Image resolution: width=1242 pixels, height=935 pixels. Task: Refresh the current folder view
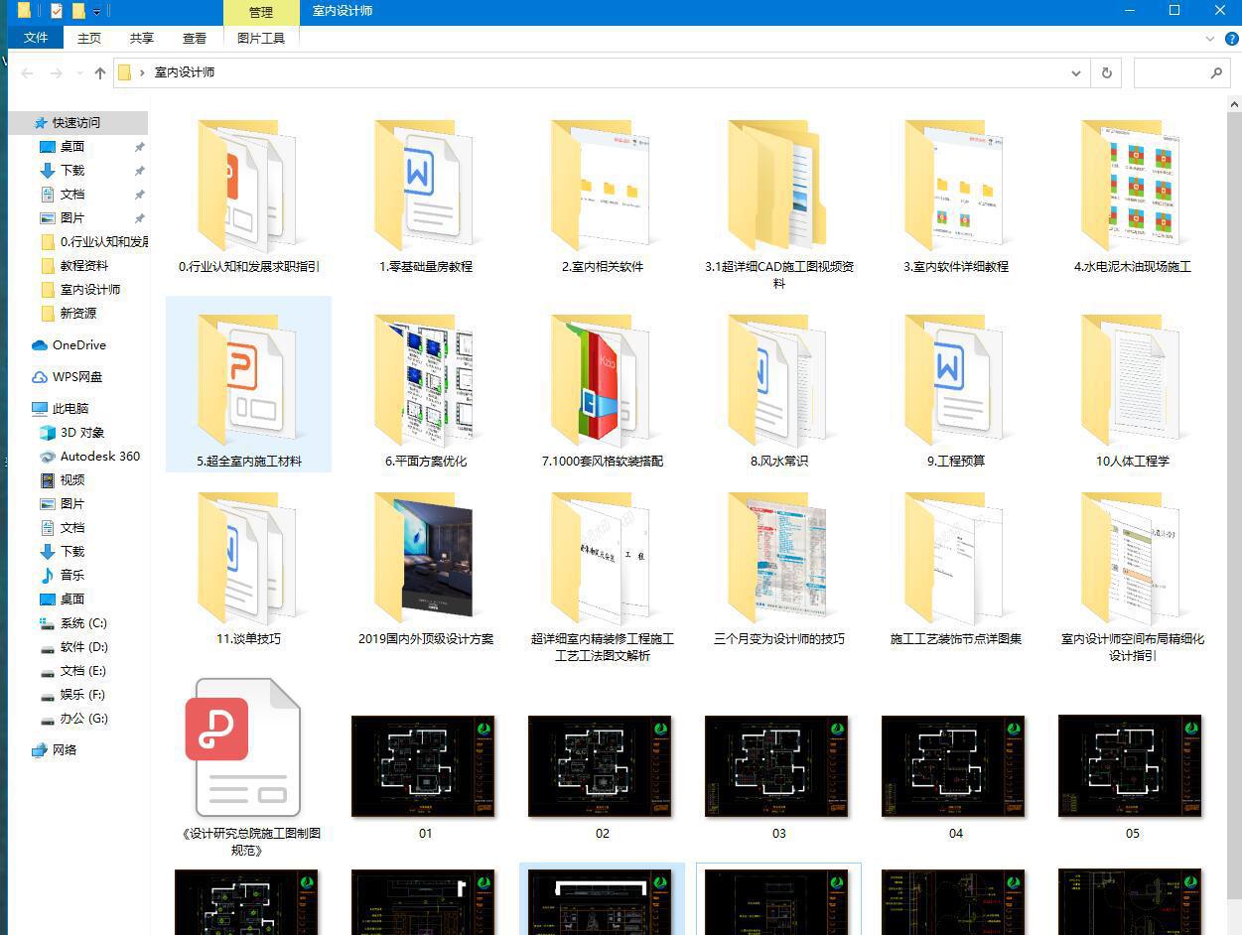click(x=1106, y=72)
